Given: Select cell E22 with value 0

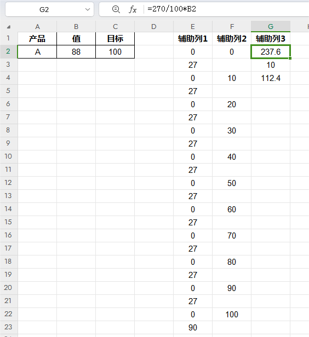Looking at the screenshot, I should click(193, 315).
